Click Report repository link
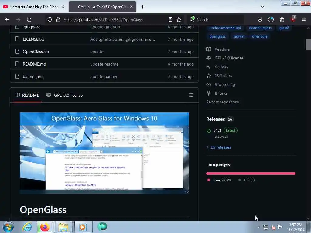 223,102
